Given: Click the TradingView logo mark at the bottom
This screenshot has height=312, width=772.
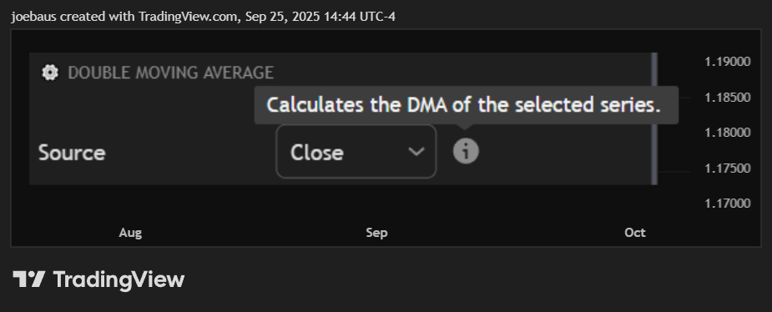Looking at the screenshot, I should click(29, 279).
